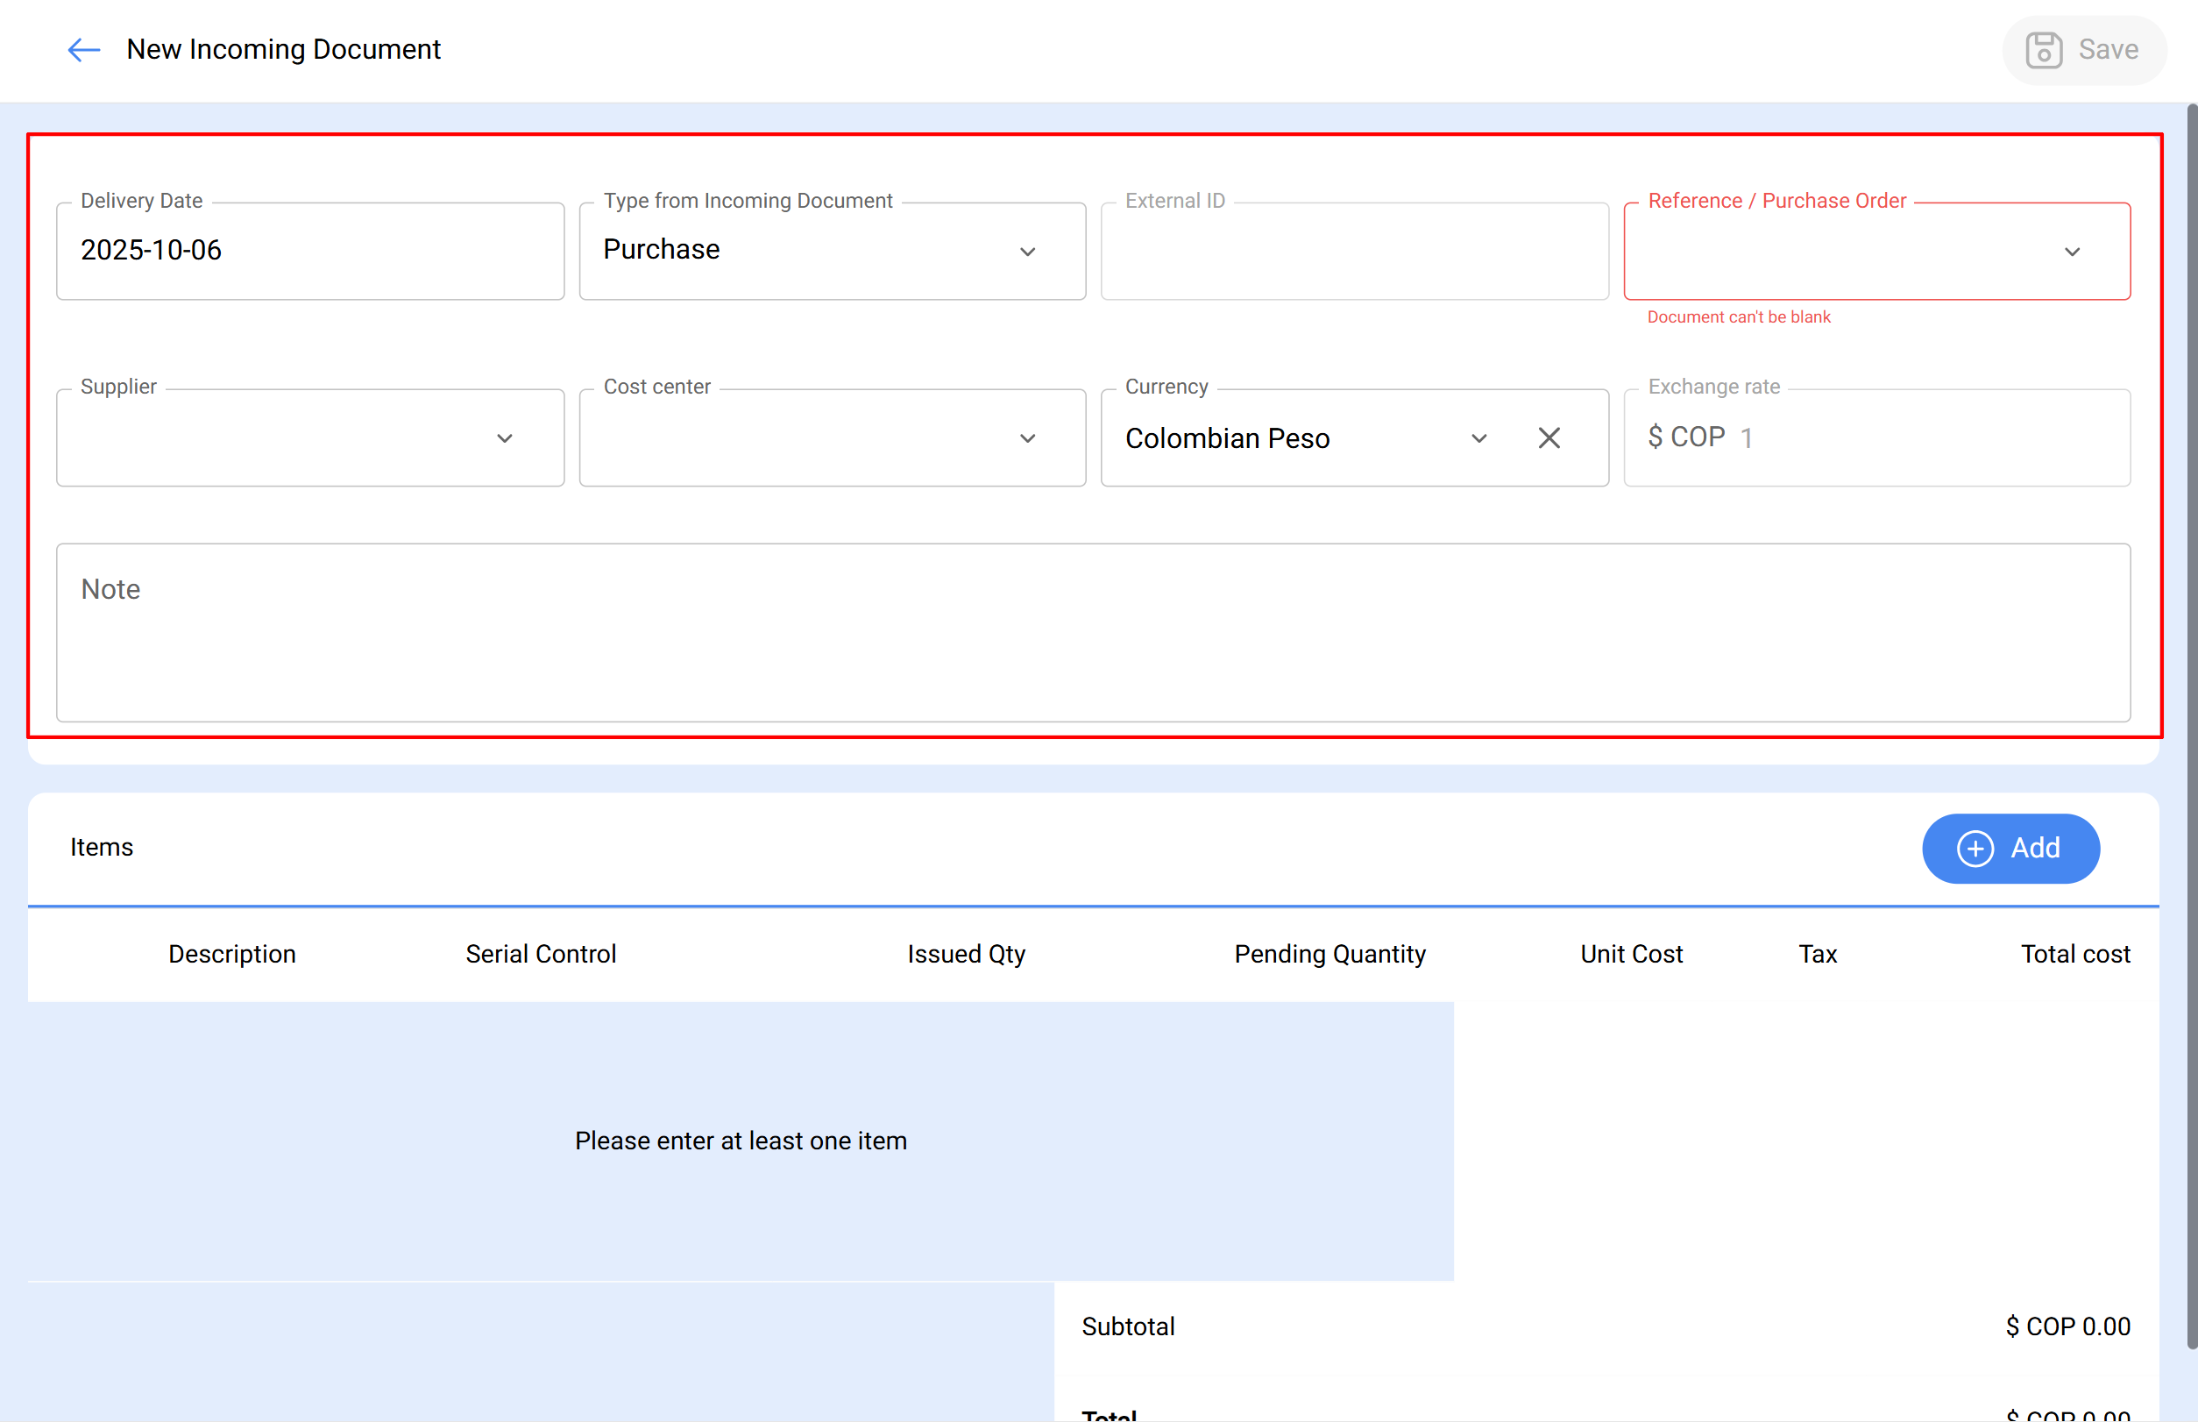Viewport: 2198px width, 1422px height.
Task: Click the External ID input field
Action: [x=1354, y=251]
